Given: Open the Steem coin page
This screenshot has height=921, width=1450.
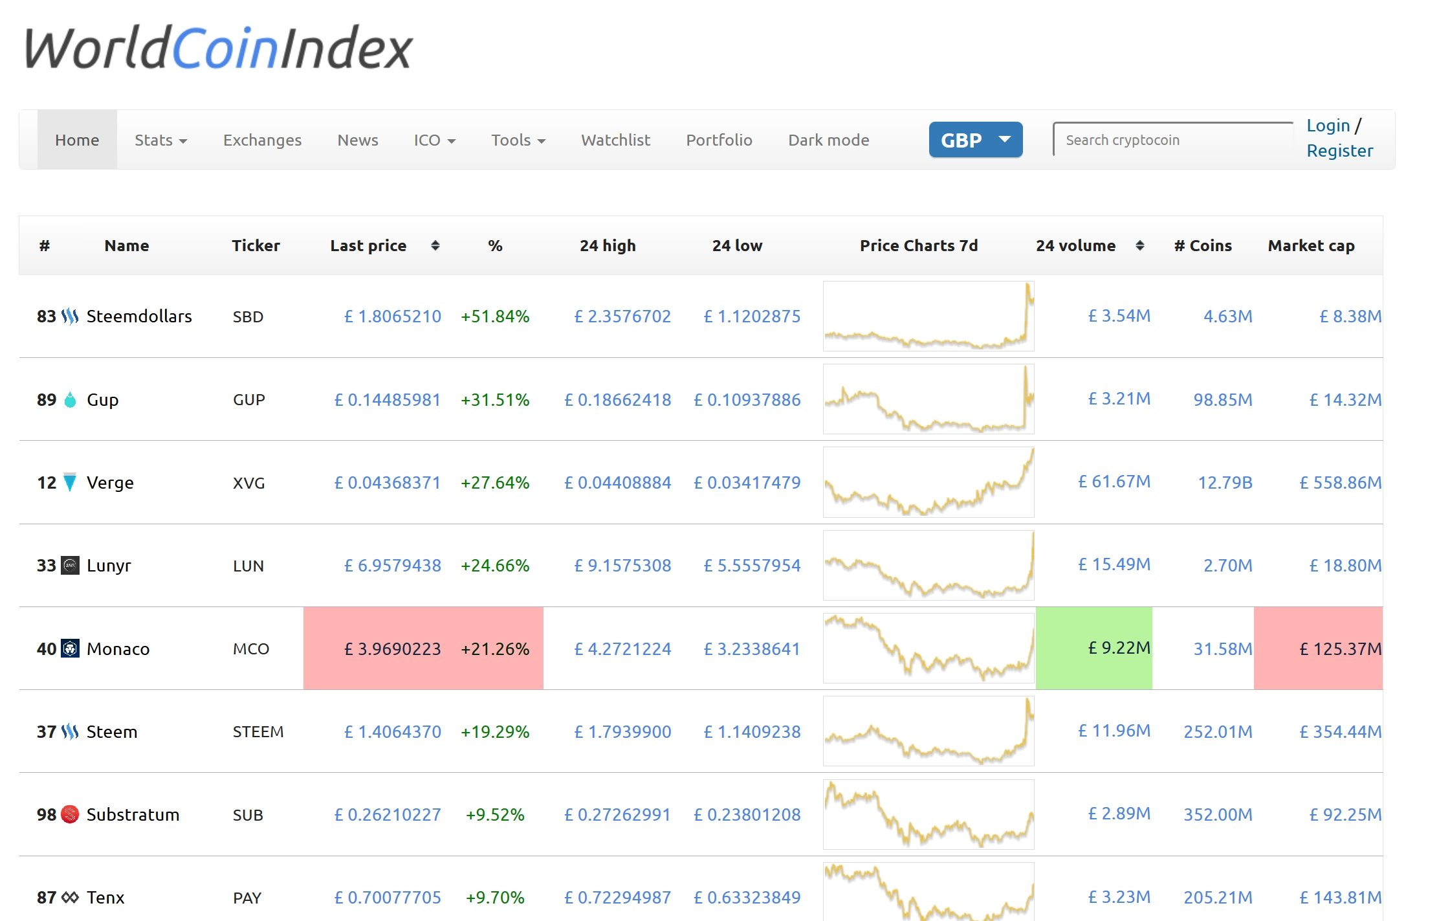Looking at the screenshot, I should pos(112,732).
